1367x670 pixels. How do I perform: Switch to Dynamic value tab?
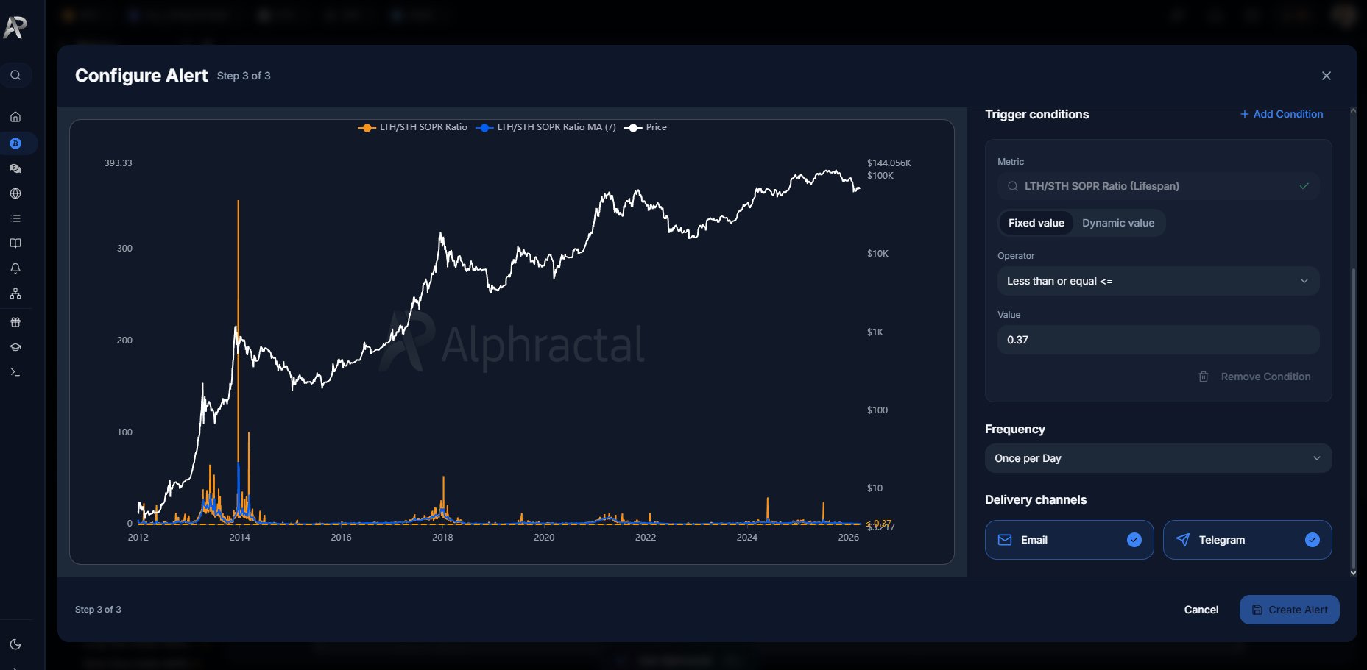[1117, 223]
